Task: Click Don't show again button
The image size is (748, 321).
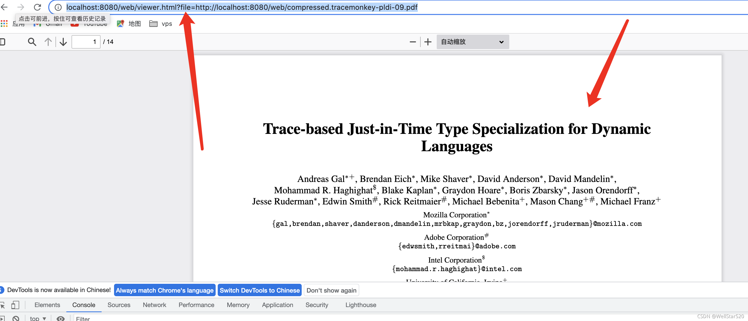Action: click(331, 290)
